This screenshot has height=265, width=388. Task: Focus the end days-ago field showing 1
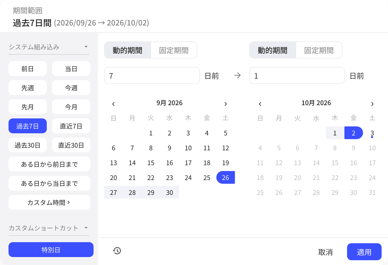coord(297,75)
